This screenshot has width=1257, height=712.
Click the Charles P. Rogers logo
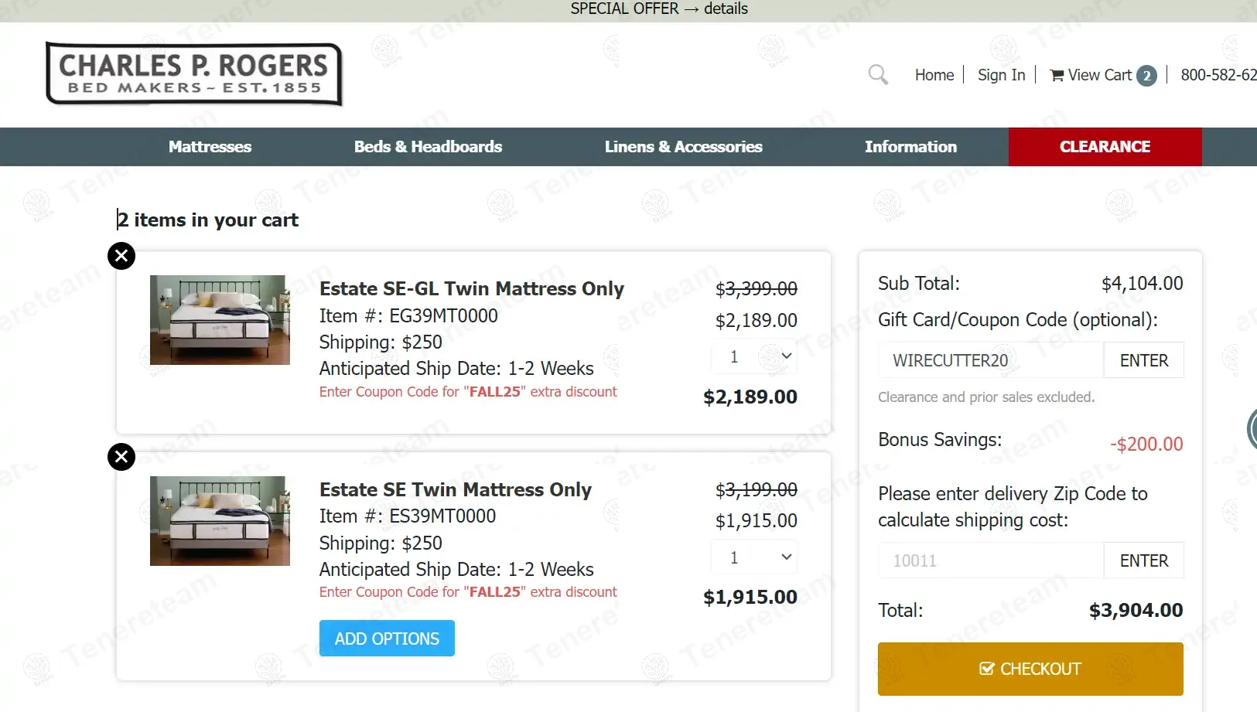click(x=194, y=74)
